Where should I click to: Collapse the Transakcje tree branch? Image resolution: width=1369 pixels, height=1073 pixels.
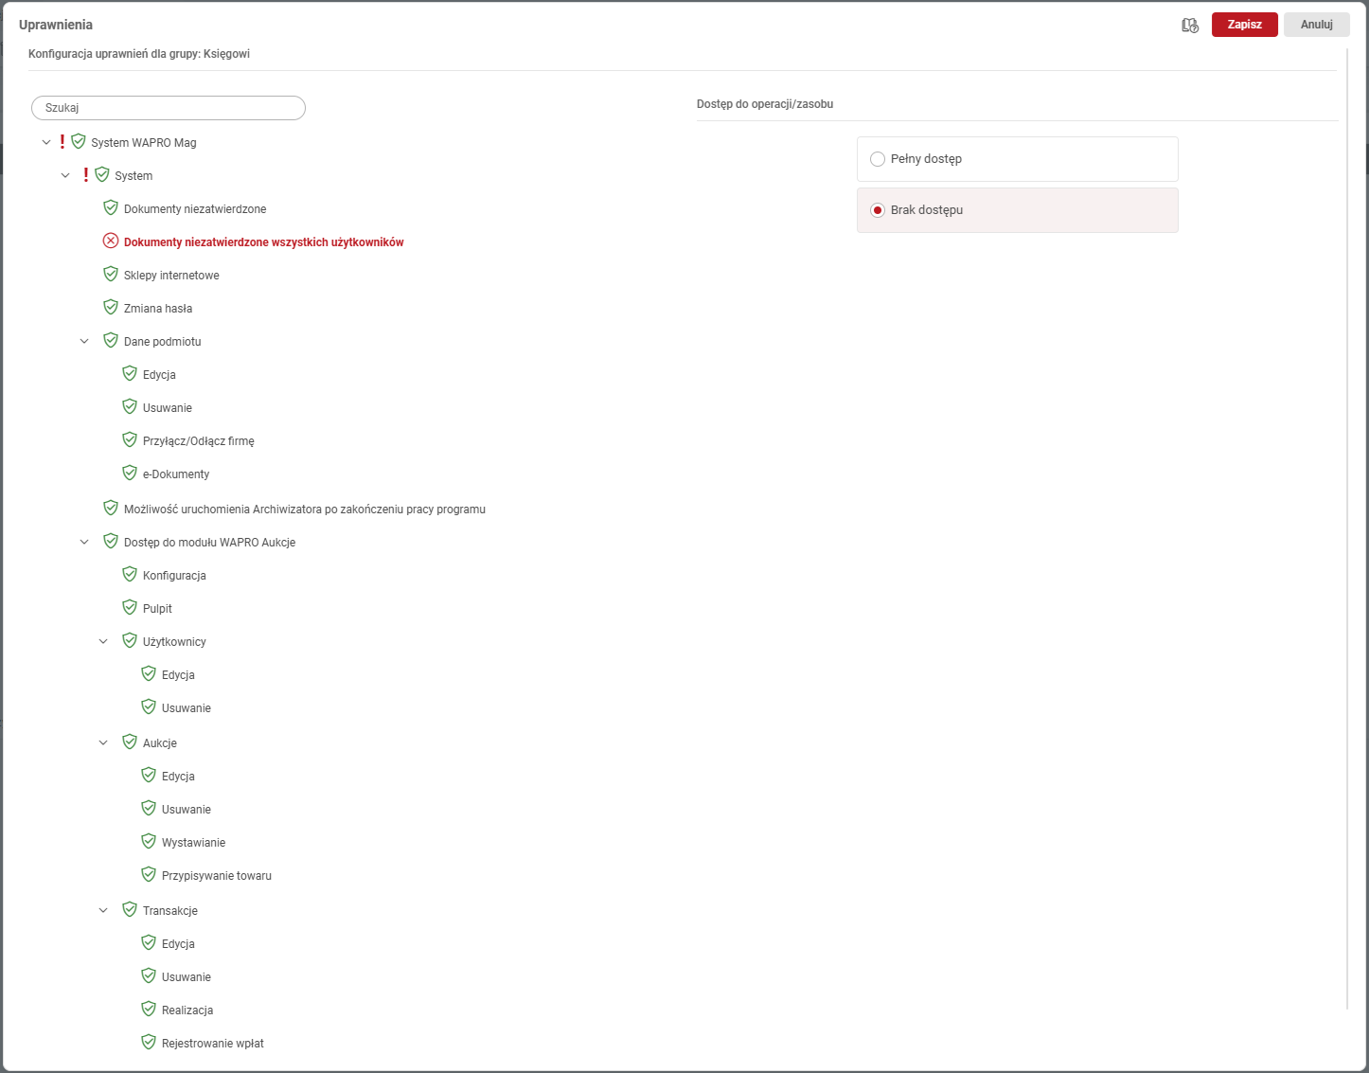[x=103, y=911]
